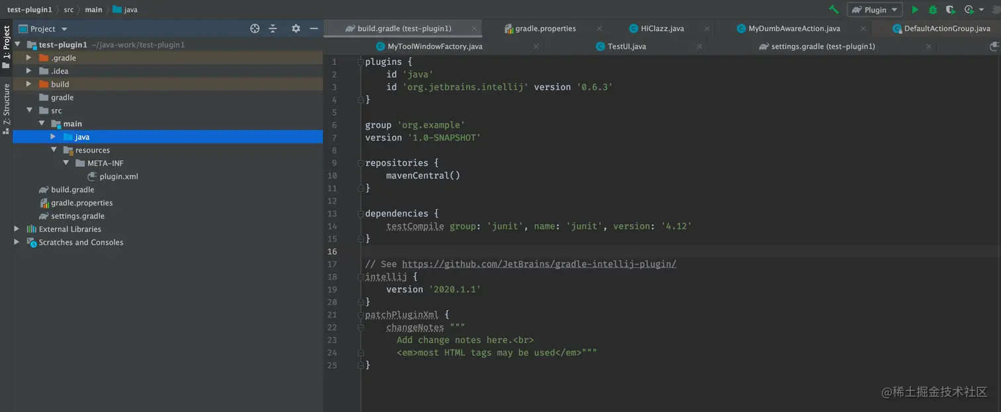Collapse the src folder
This screenshot has width=1001, height=412.
(x=29, y=110)
